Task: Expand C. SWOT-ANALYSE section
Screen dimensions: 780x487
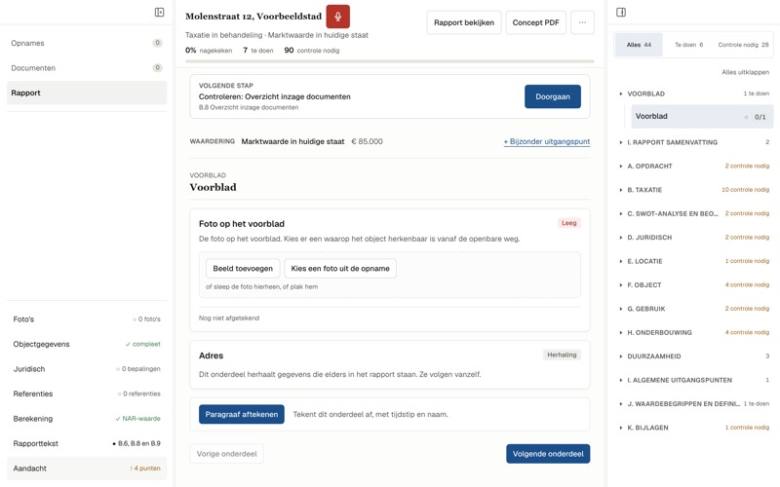Action: 694,214
